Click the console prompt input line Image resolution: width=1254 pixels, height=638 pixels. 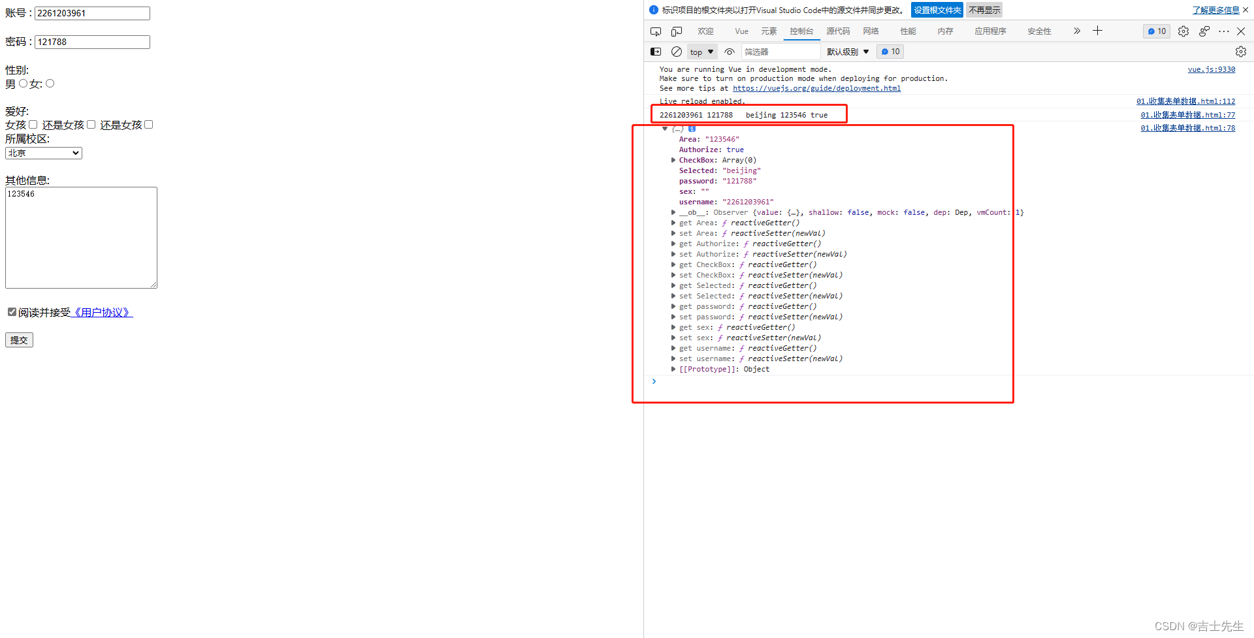[947, 381]
